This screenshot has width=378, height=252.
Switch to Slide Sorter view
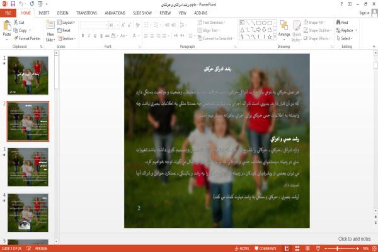click(297, 248)
